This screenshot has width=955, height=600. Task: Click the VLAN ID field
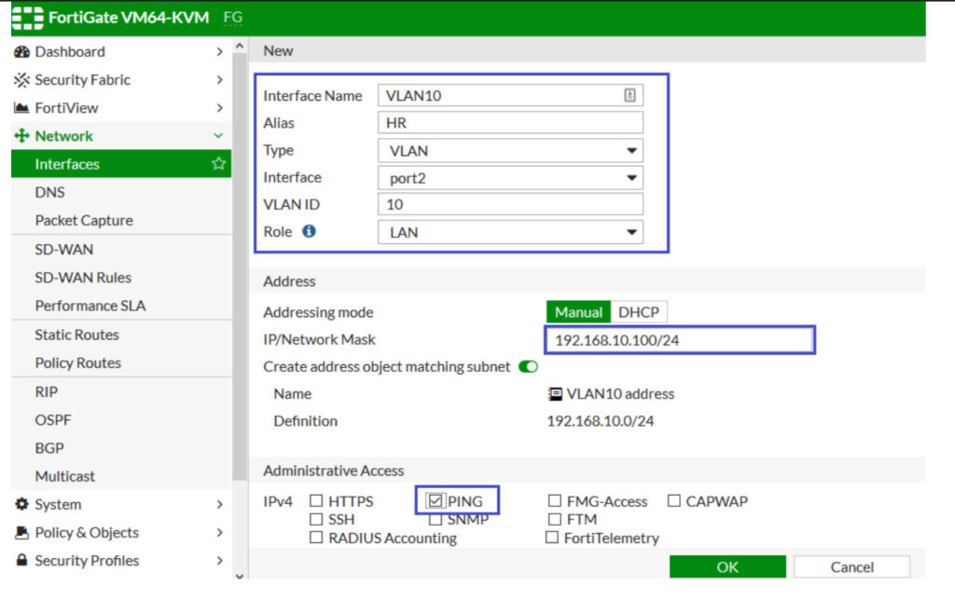coord(510,204)
